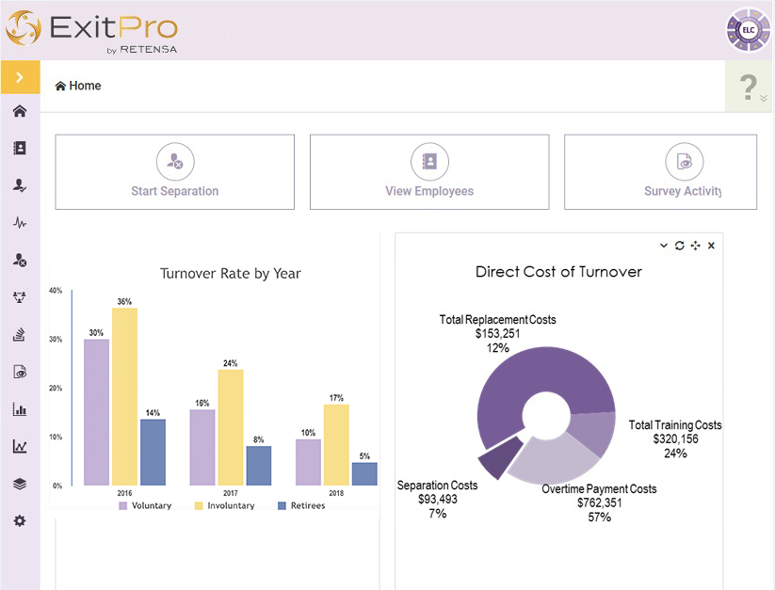This screenshot has height=590, width=775.
Task: Select the Home icon in the left sidebar
Action: click(20, 110)
